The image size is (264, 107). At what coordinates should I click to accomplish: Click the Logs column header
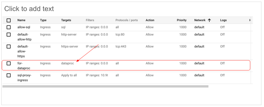pyautogui.click(x=223, y=20)
